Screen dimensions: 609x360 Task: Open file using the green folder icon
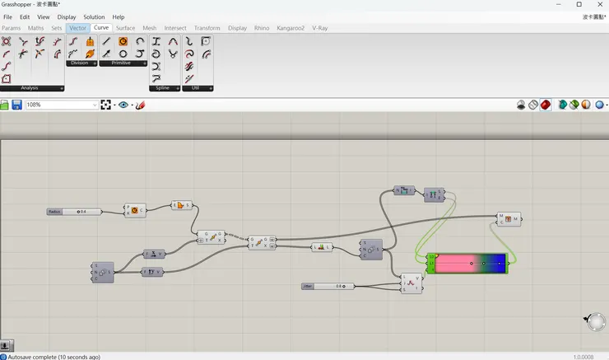5,105
